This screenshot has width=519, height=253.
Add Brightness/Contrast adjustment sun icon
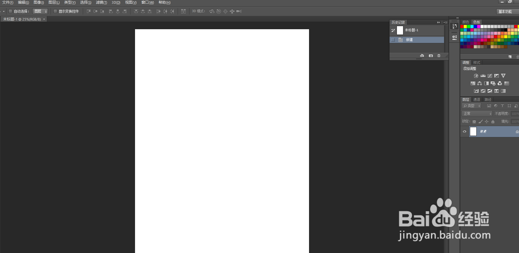476,76
